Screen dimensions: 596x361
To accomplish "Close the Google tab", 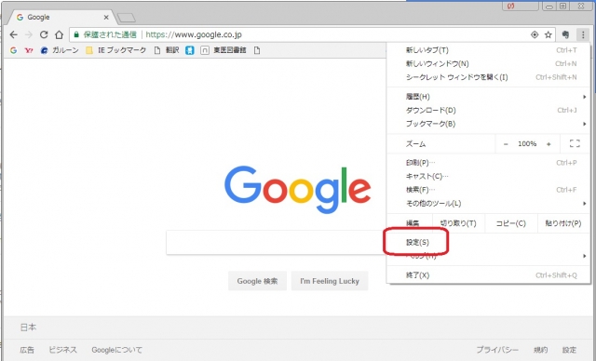I will tap(106, 18).
